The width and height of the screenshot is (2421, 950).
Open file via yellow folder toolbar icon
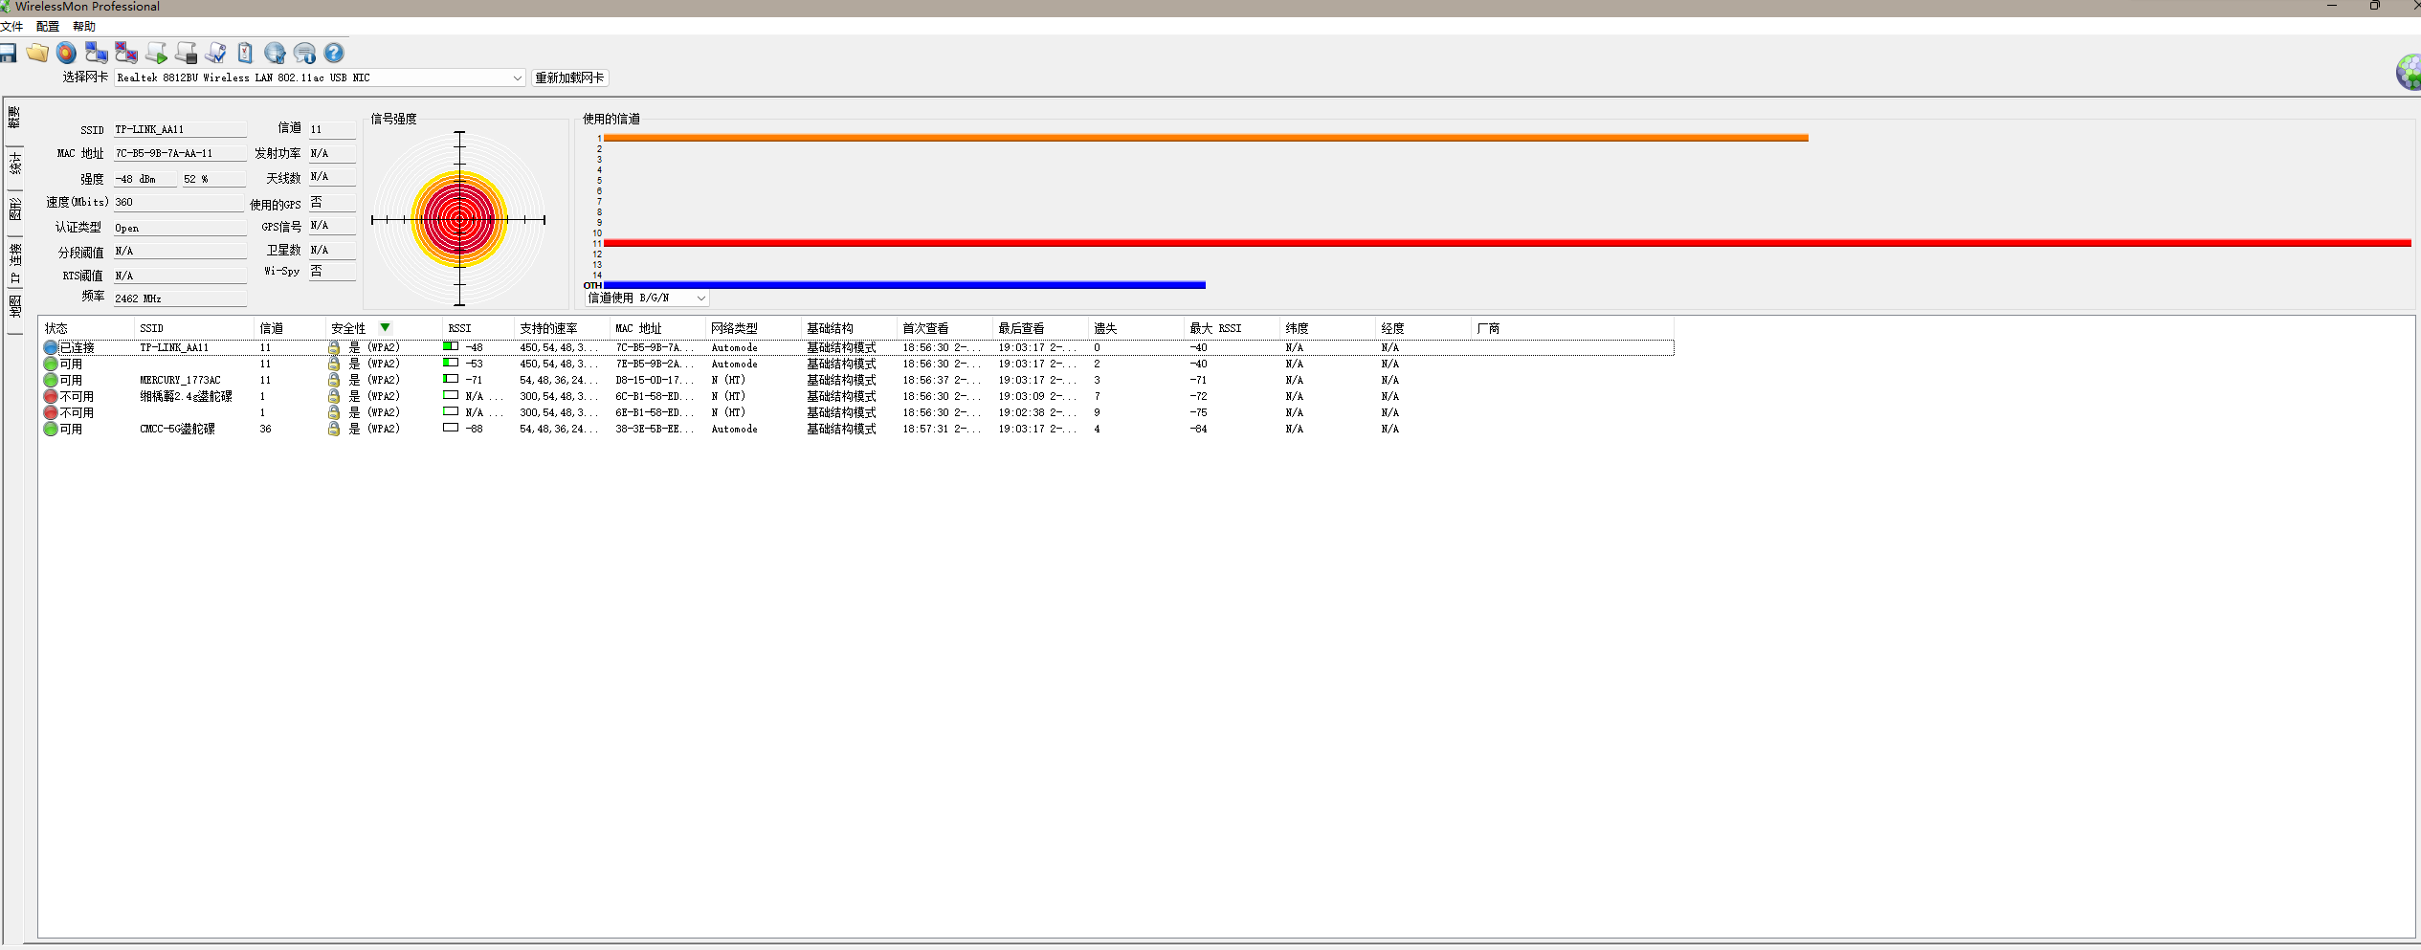tap(37, 53)
